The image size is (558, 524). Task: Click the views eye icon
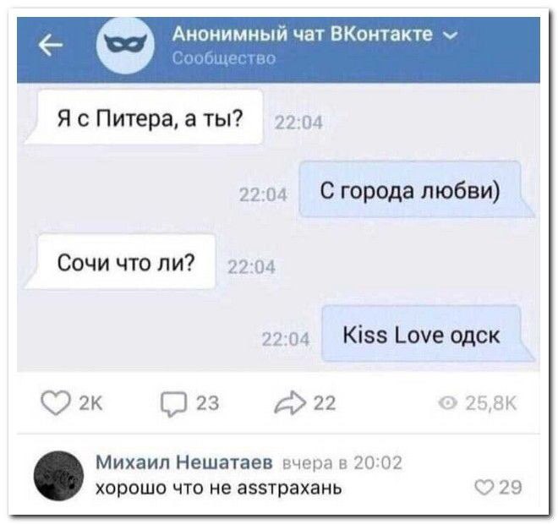(447, 403)
